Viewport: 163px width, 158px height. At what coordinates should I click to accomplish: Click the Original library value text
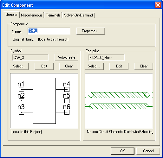point(53,39)
